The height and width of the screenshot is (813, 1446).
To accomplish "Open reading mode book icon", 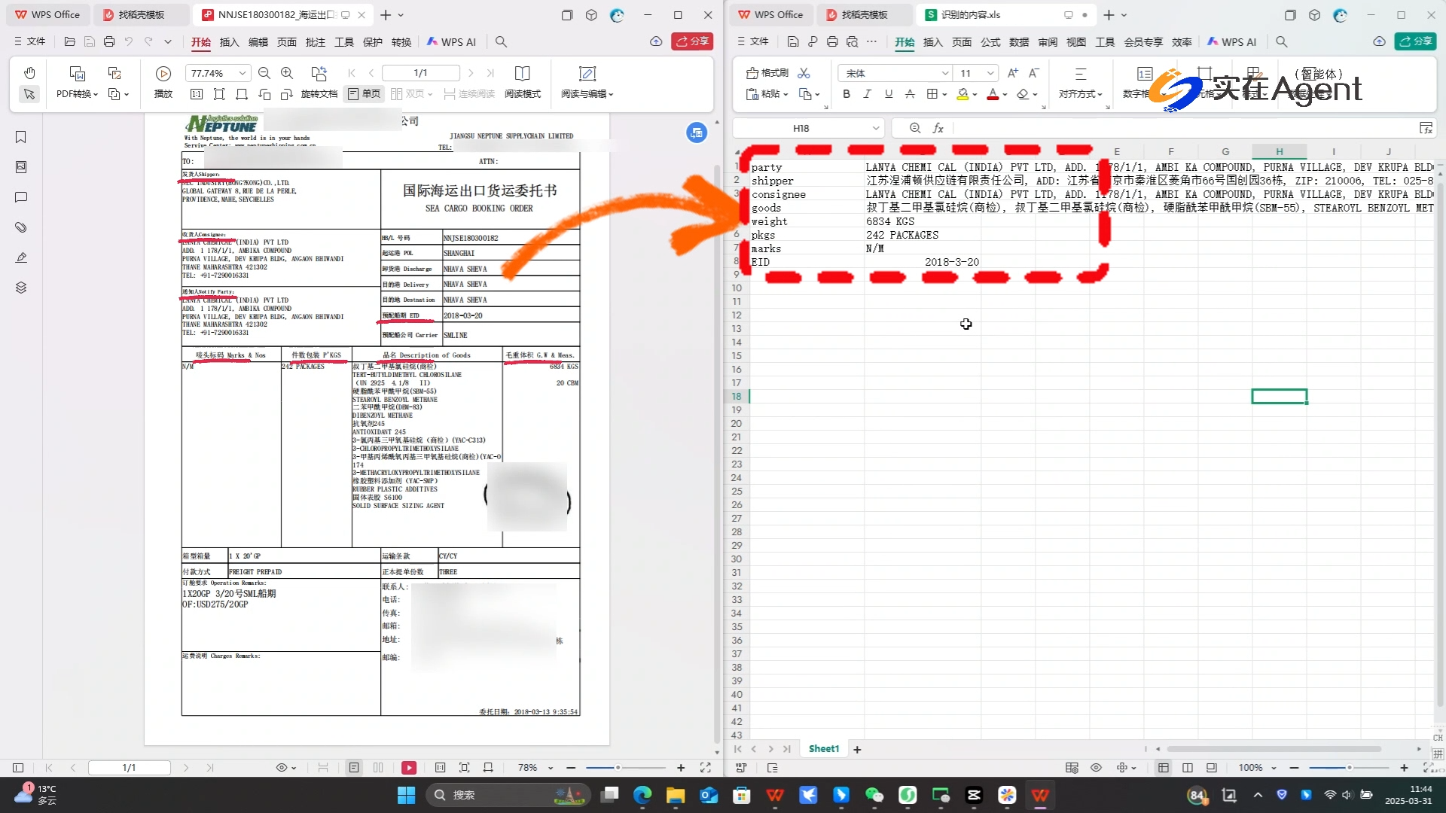I will [x=522, y=74].
